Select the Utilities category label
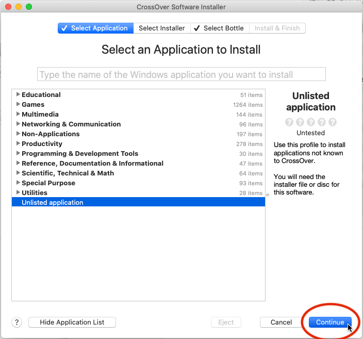Image resolution: width=363 pixels, height=339 pixels. (35, 192)
